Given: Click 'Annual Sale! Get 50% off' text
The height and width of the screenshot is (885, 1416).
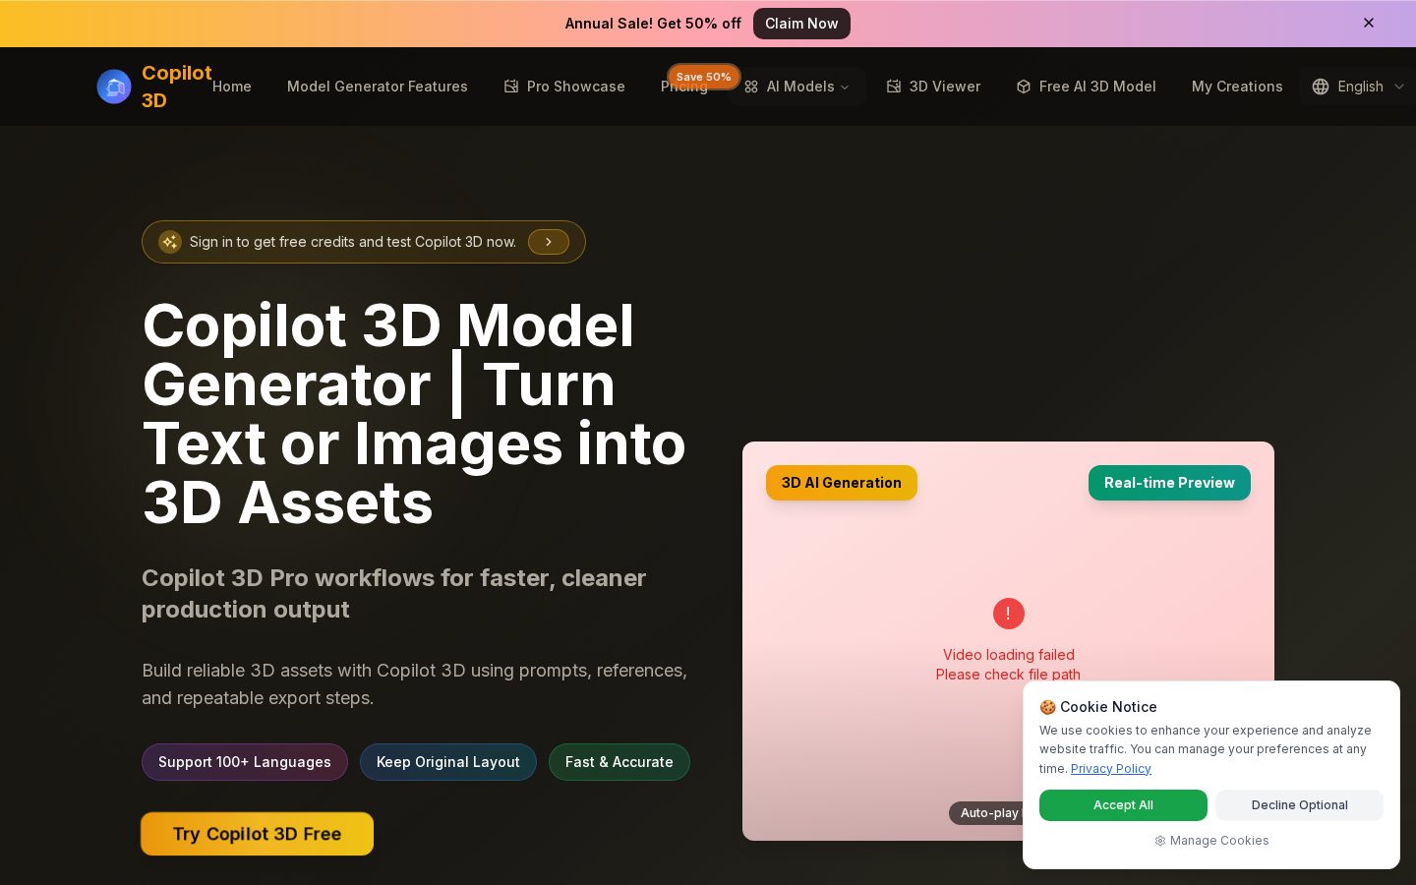Looking at the screenshot, I should pos(653,24).
